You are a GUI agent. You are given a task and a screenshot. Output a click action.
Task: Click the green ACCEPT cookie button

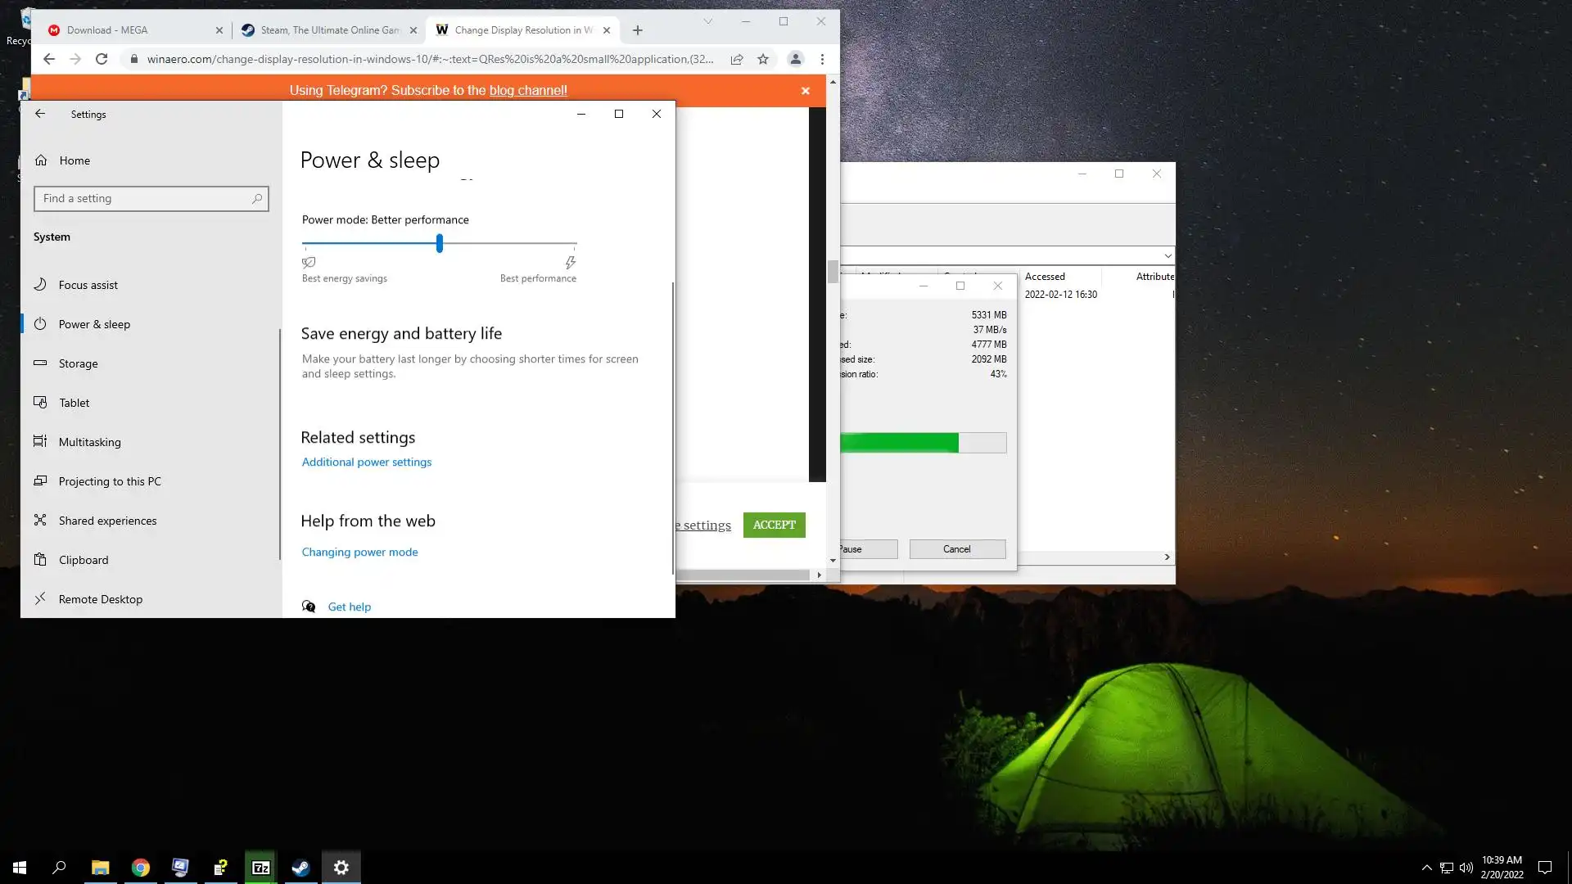pos(774,525)
